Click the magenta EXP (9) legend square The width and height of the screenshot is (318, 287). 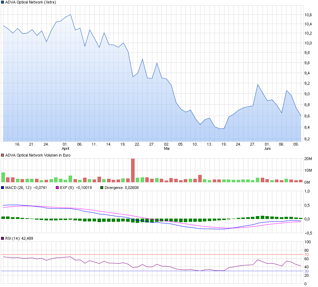point(57,188)
